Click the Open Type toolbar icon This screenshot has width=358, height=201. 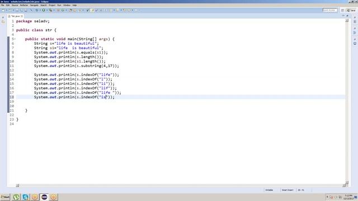[70, 10]
